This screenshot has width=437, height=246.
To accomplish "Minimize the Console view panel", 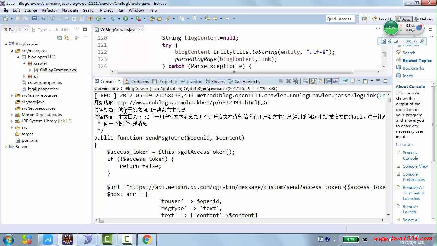I will coord(378,81).
